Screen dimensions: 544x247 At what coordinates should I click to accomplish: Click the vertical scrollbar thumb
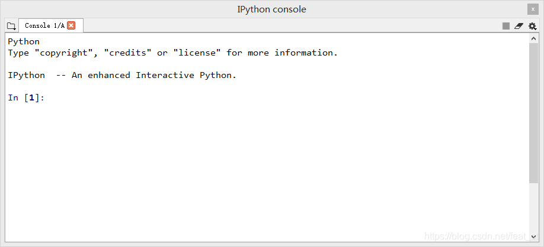coord(533,113)
